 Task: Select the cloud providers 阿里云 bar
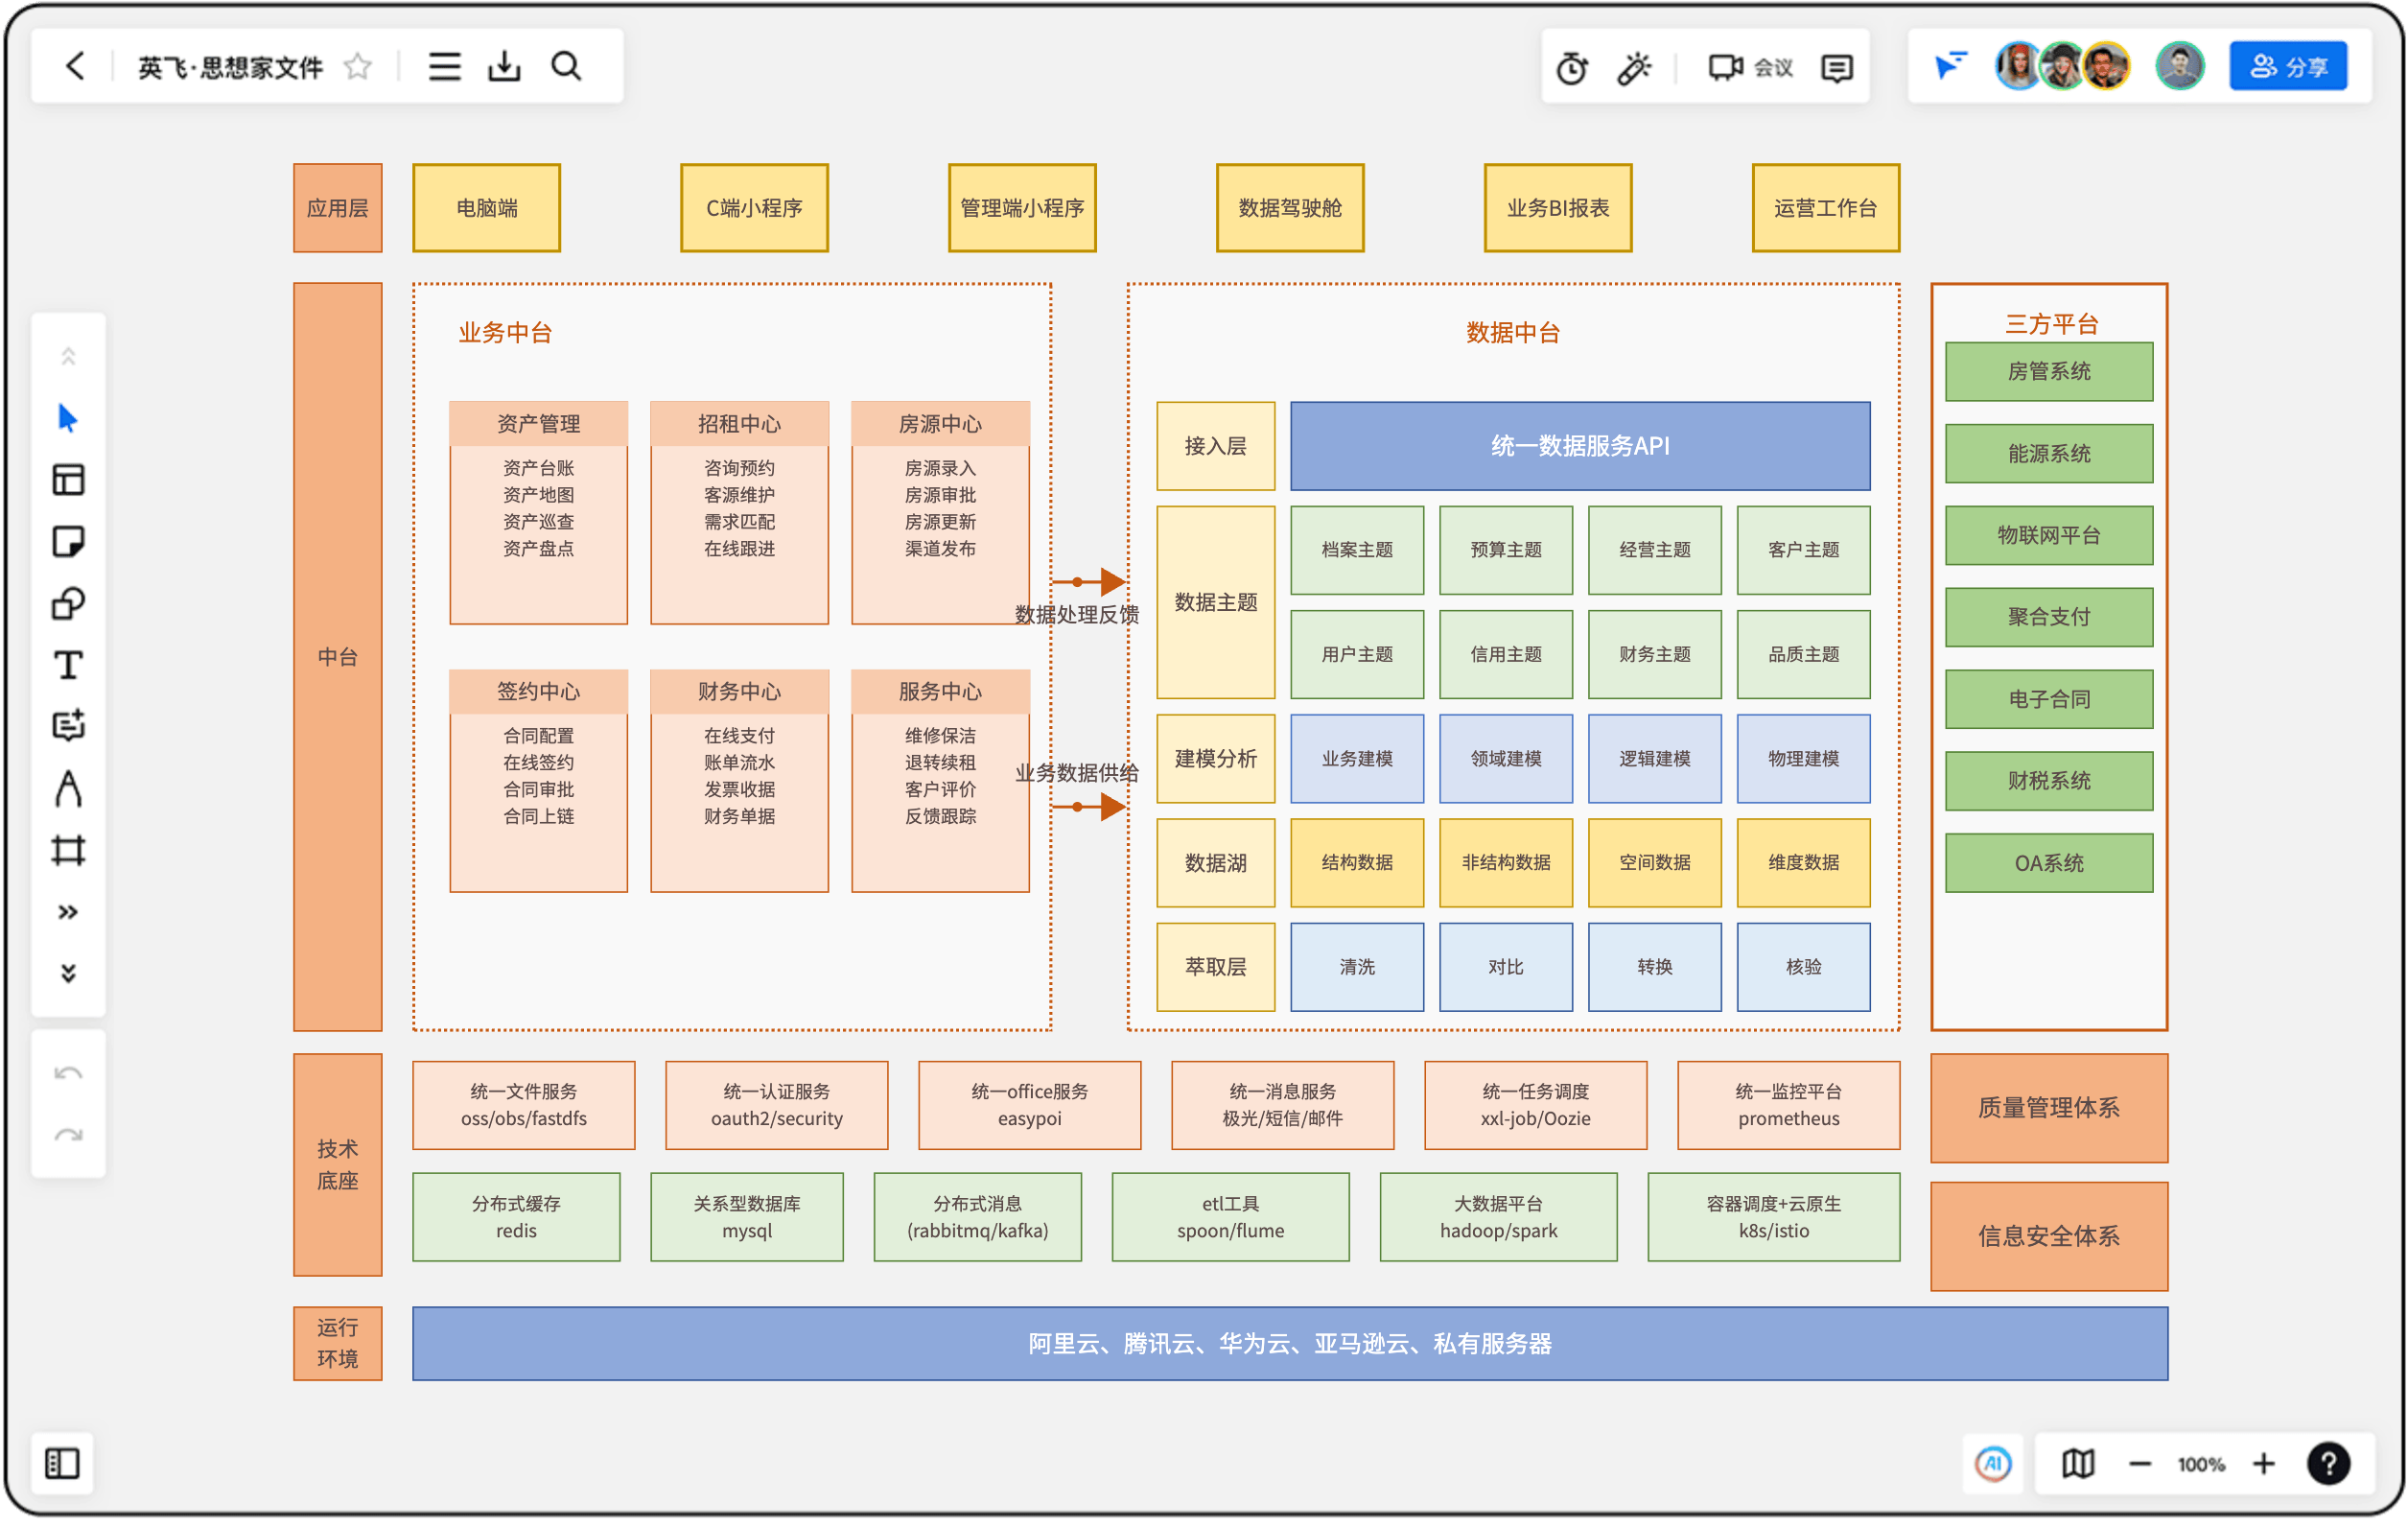tap(1290, 1343)
